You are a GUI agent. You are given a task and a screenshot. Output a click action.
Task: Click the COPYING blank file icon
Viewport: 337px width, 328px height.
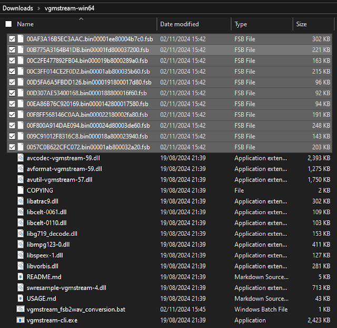click(x=21, y=190)
